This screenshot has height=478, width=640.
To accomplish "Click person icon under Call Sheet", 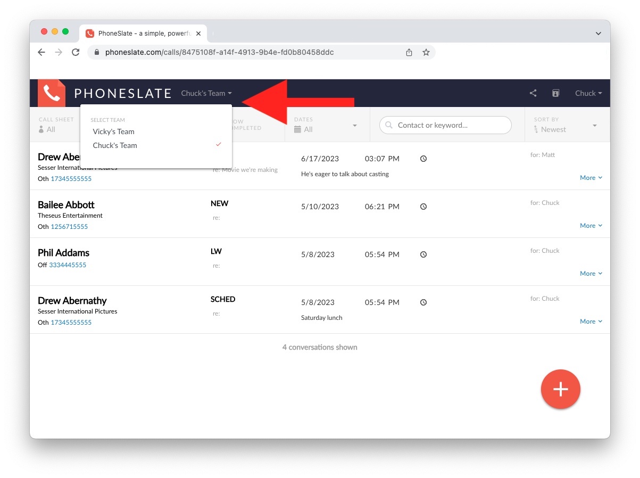I will (41, 129).
